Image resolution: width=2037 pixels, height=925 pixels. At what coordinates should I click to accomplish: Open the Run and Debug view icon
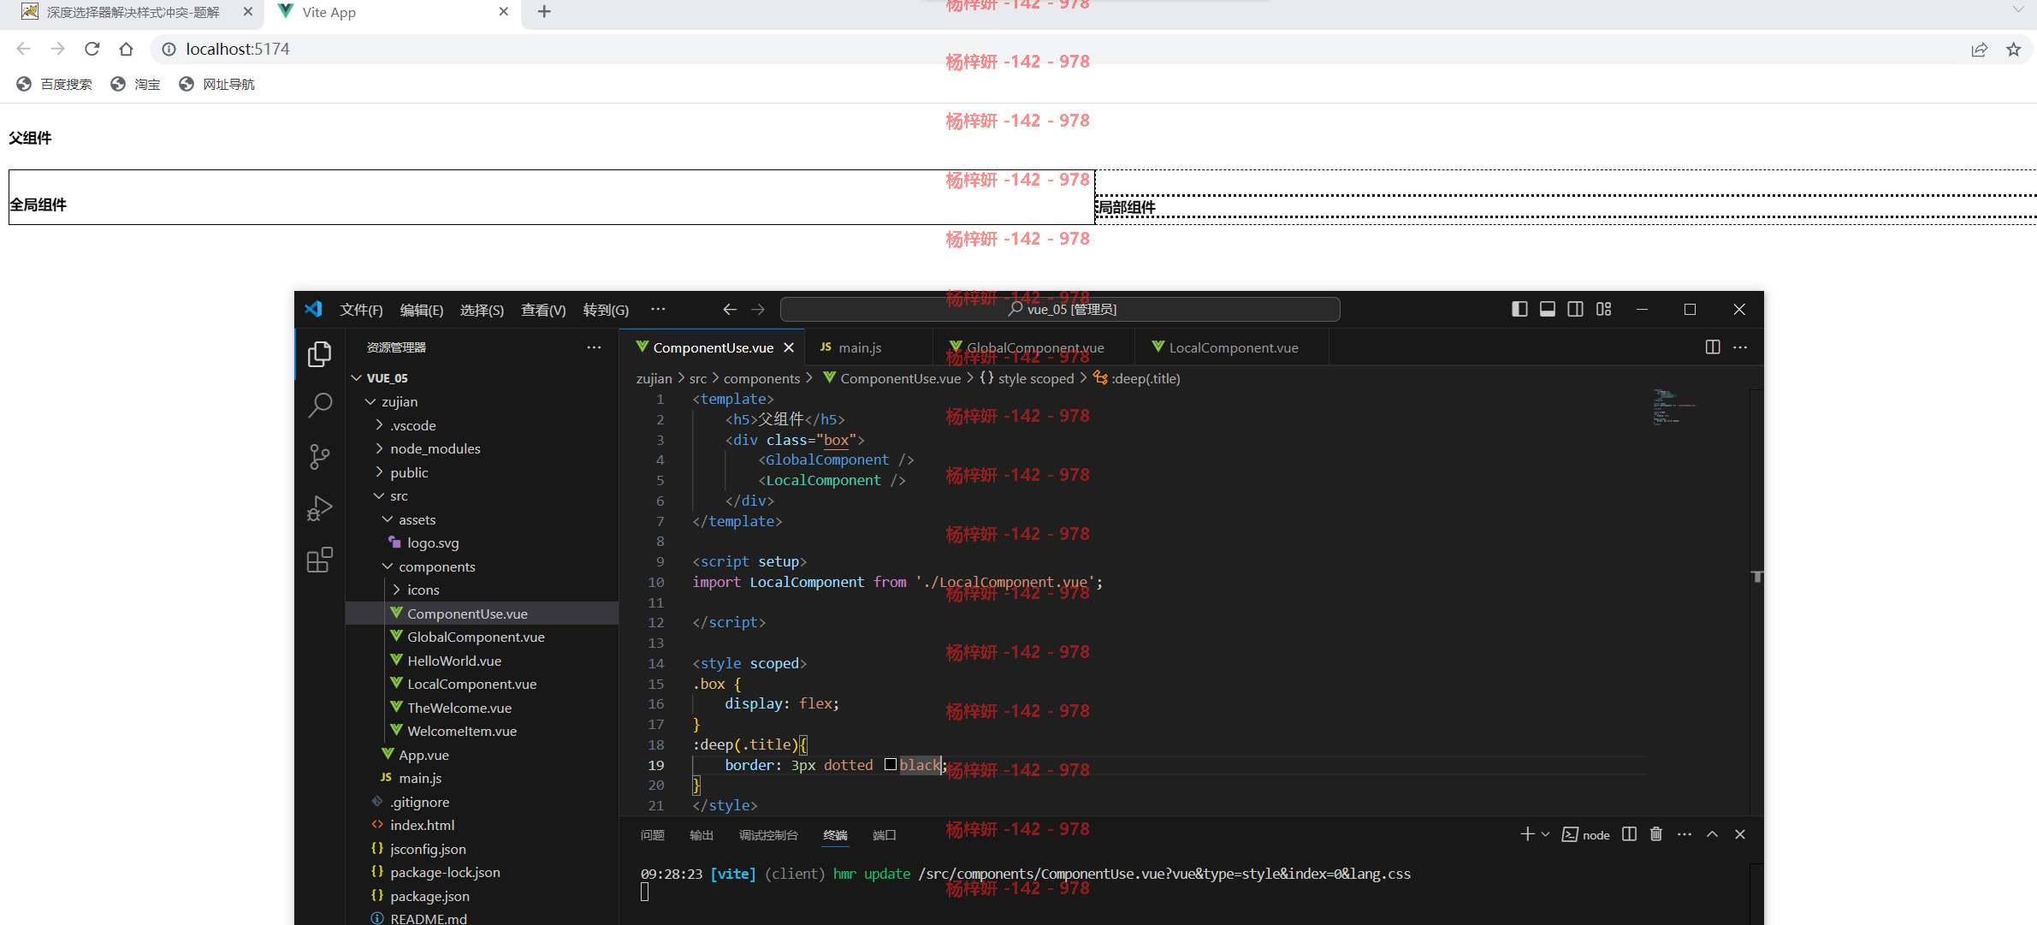point(320,508)
